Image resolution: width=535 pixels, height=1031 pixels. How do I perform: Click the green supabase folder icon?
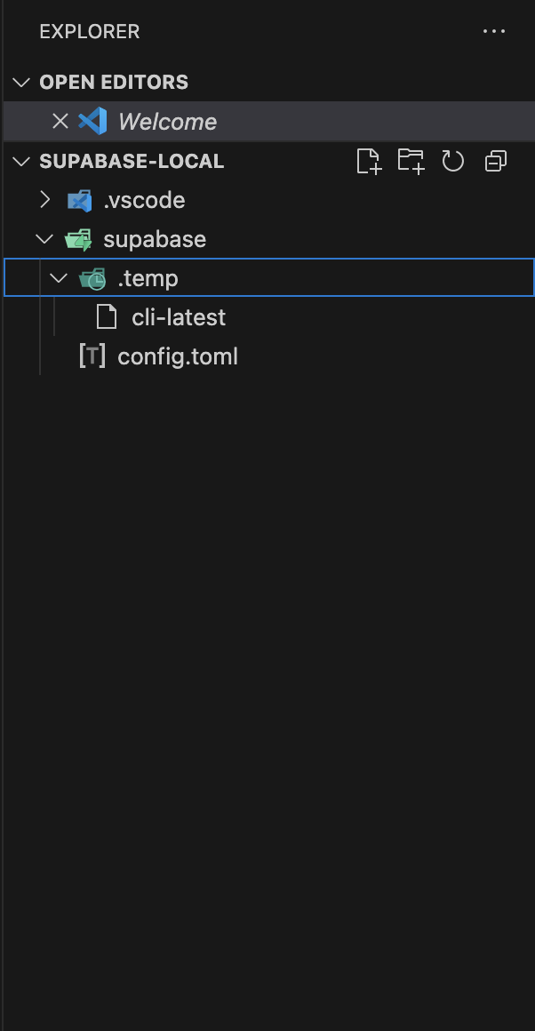point(80,240)
